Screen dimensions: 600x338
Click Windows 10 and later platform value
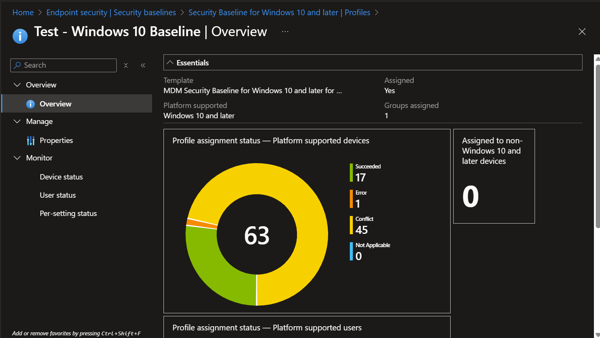pos(199,116)
